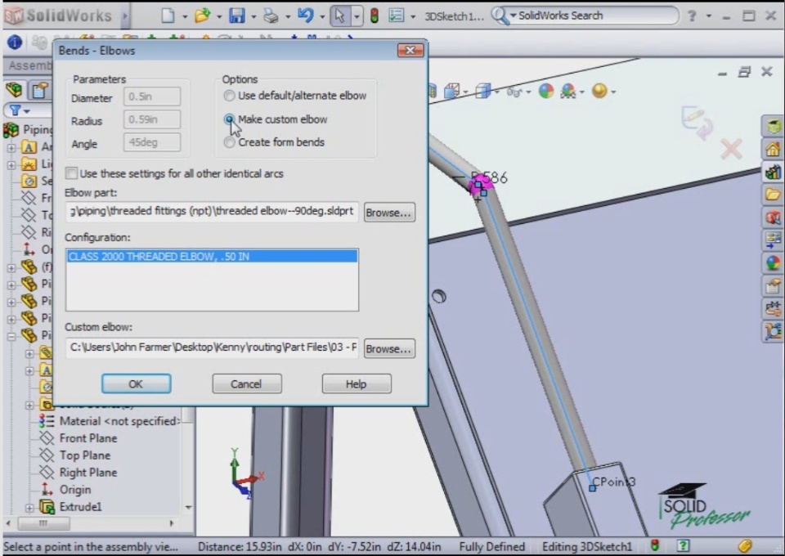Open the View Palette task pane tab
This screenshot has width=785, height=556.
pos(773,240)
